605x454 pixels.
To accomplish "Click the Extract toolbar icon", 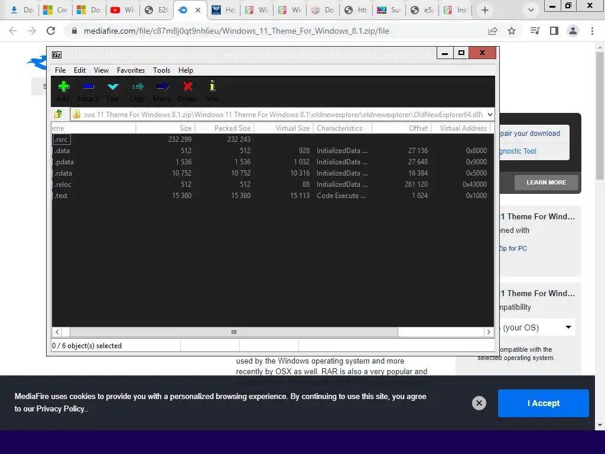I will point(88,91).
